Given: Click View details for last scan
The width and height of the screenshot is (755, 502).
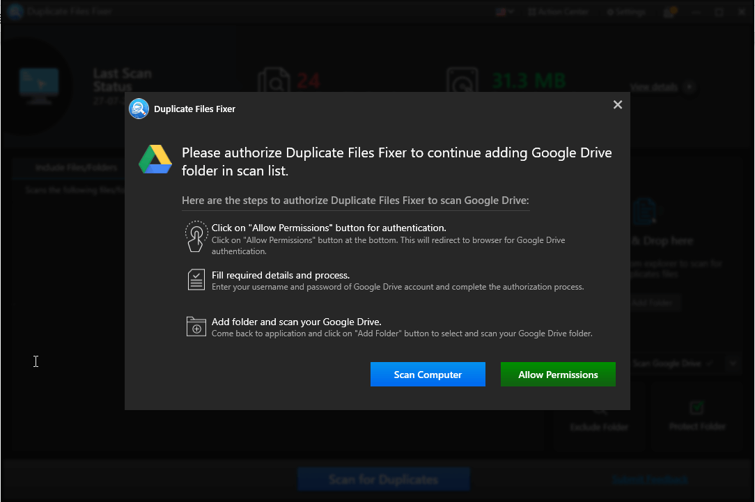Looking at the screenshot, I should coord(655,87).
